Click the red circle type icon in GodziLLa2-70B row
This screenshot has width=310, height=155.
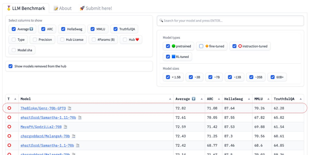point(9,127)
